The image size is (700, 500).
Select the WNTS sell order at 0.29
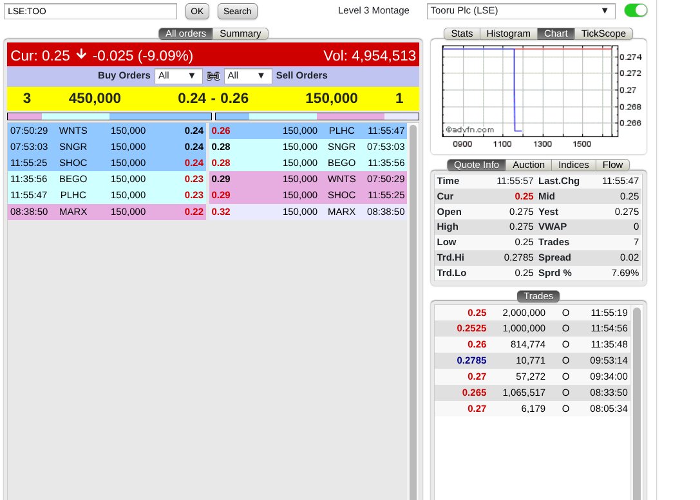[x=308, y=179]
